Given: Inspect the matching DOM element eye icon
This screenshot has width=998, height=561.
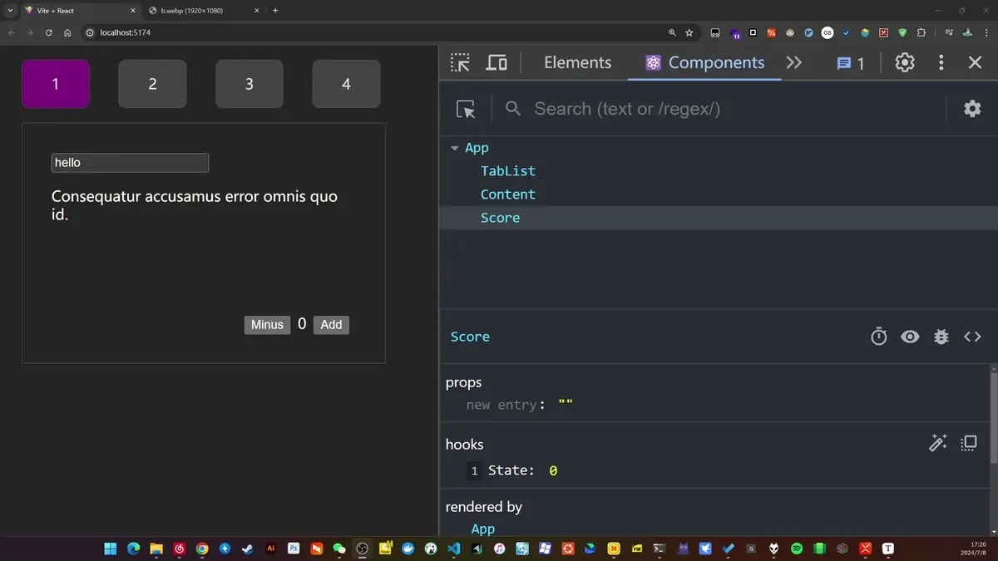Looking at the screenshot, I should pyautogui.click(x=910, y=337).
